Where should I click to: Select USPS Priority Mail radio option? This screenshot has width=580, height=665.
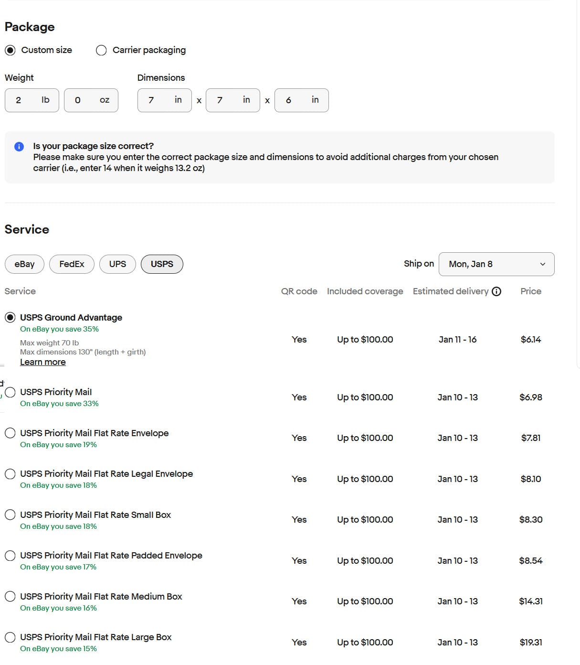click(x=10, y=392)
